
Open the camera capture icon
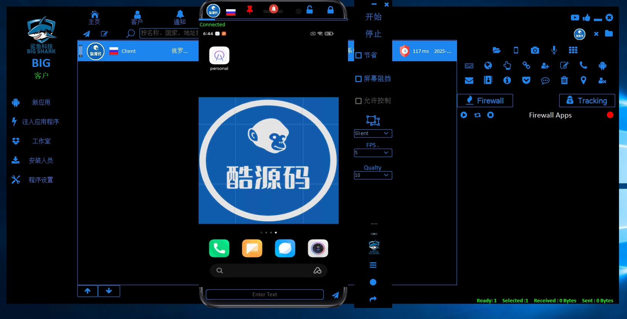(535, 50)
